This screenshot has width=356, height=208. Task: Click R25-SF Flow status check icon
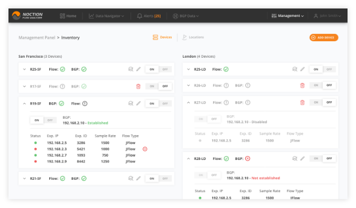click(62, 70)
